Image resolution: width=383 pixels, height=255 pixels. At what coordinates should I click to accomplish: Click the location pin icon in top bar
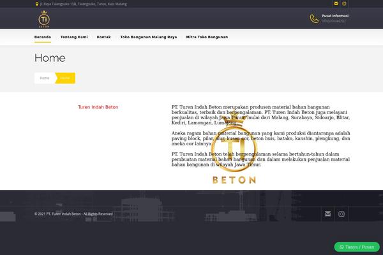pos(37,4)
